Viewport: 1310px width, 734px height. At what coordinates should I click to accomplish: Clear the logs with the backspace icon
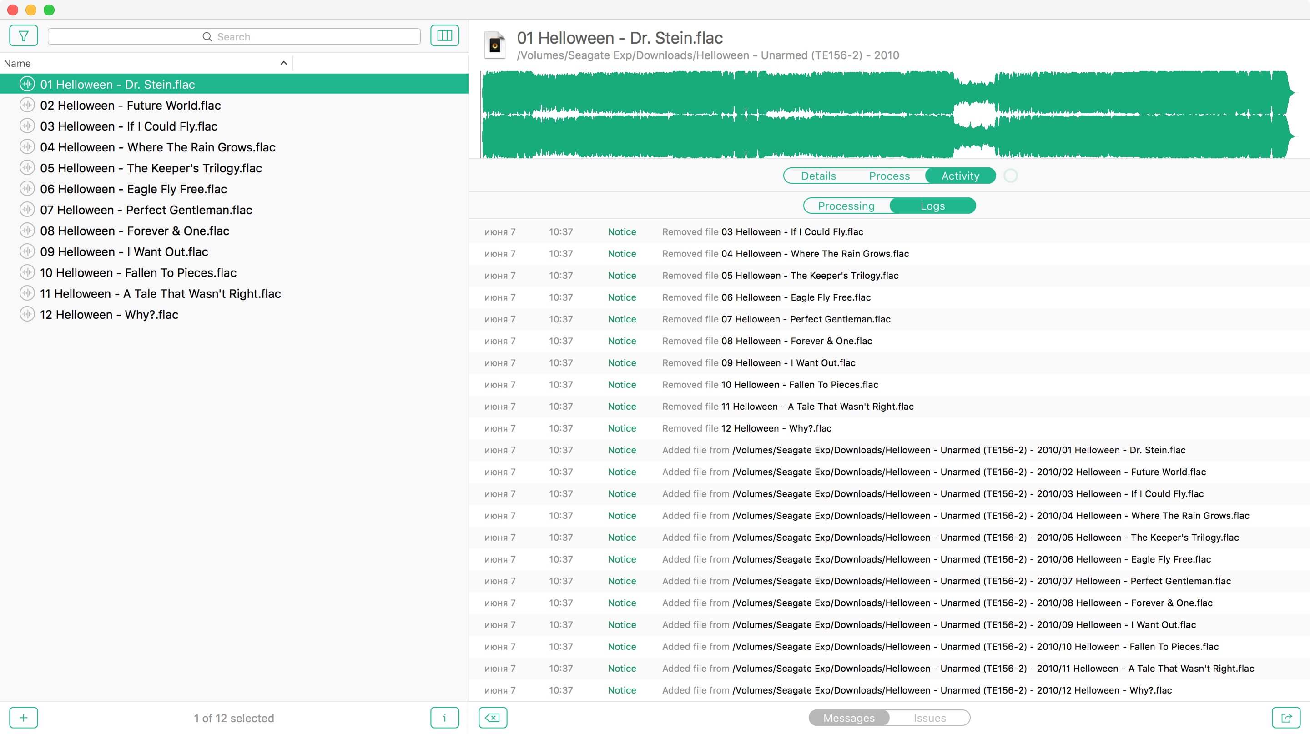(x=493, y=718)
